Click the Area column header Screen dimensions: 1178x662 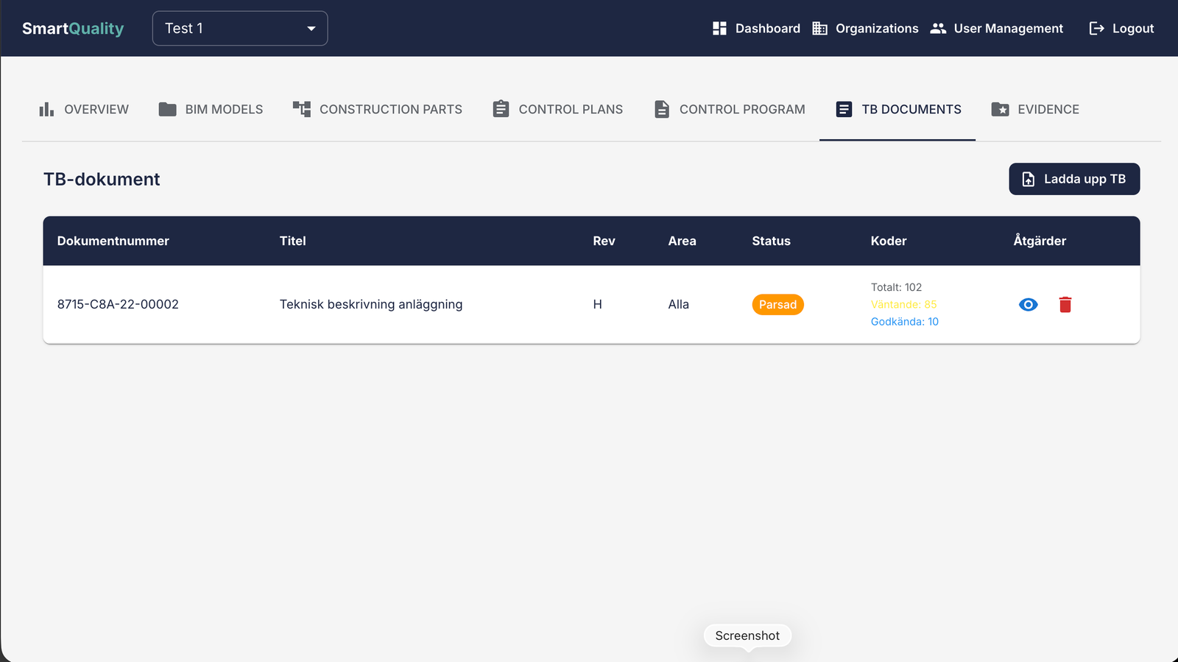[682, 241]
